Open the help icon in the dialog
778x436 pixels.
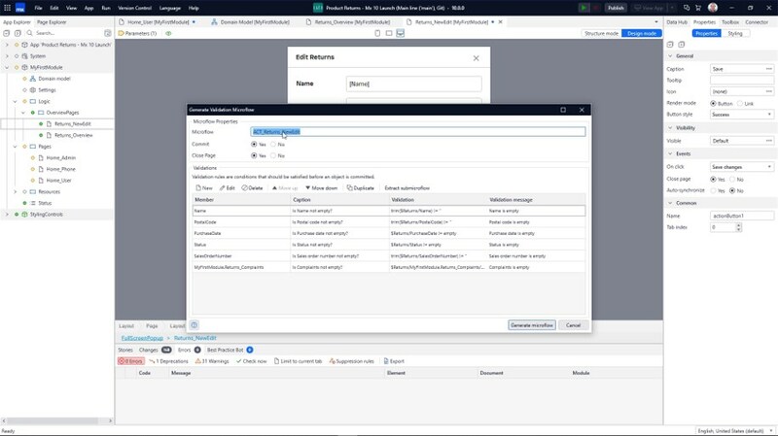coord(194,325)
